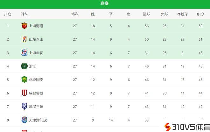Click the 净胜球 (Goal Difference) column header

tap(183, 14)
